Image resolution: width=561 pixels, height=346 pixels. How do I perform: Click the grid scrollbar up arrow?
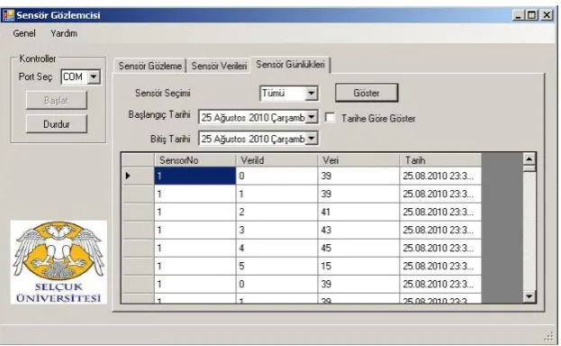click(x=529, y=159)
